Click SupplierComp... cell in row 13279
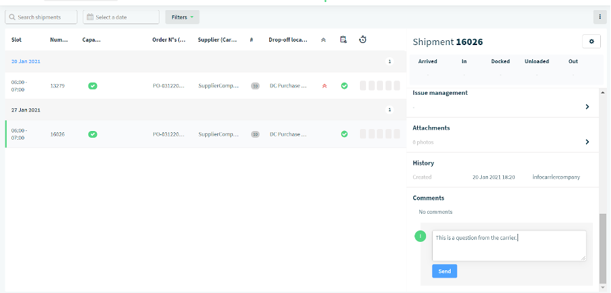 (218, 86)
